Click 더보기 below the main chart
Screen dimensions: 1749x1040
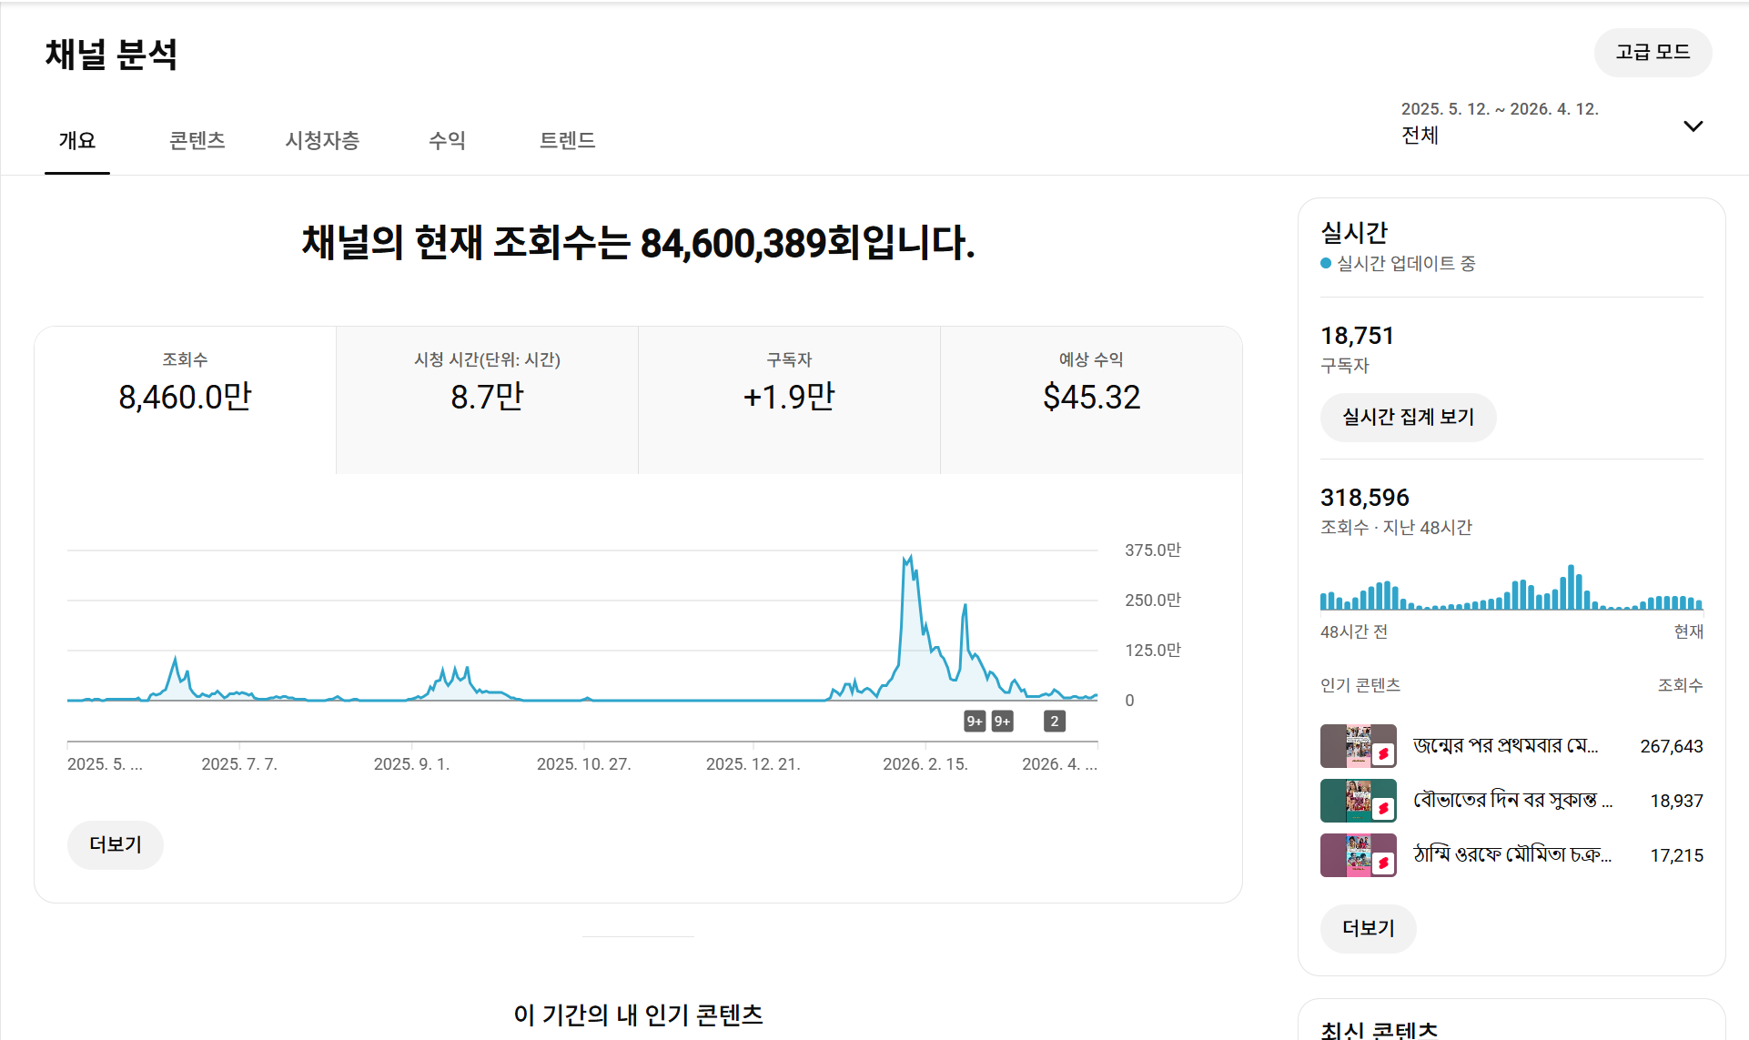(116, 844)
